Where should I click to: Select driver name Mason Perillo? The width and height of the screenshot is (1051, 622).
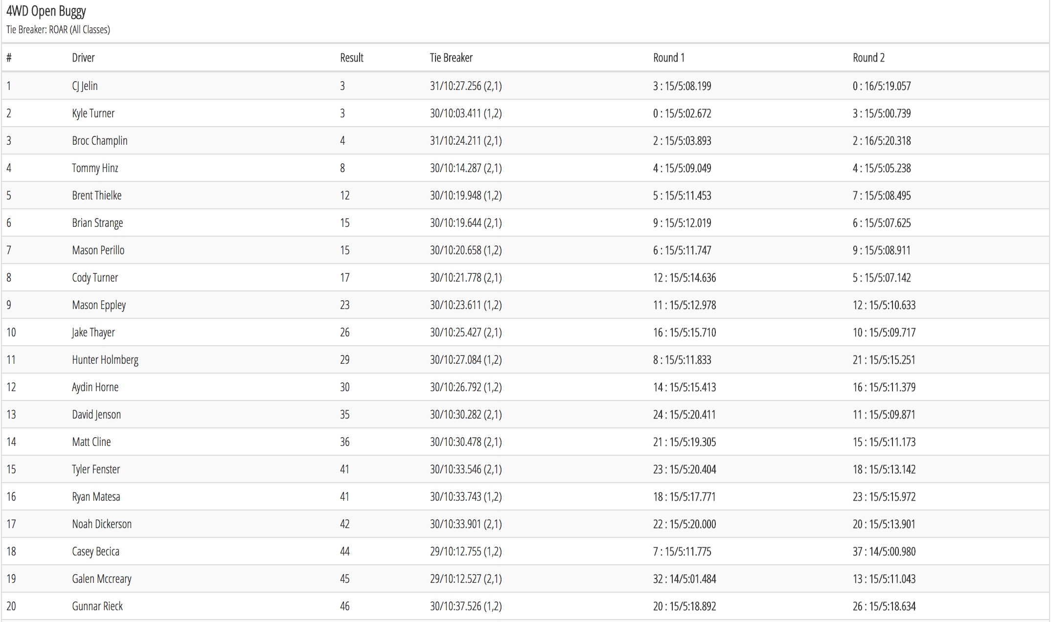pyautogui.click(x=98, y=250)
